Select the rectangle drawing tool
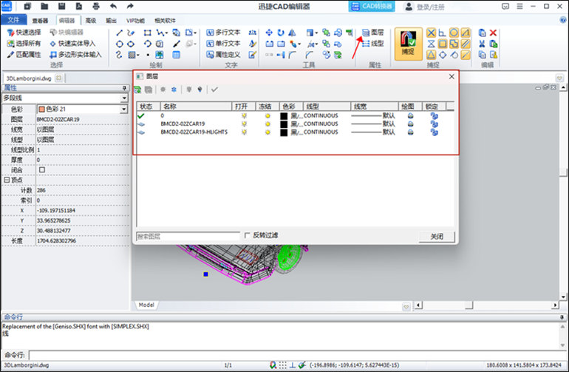Image resolution: width=569 pixels, height=372 pixels. point(147,33)
